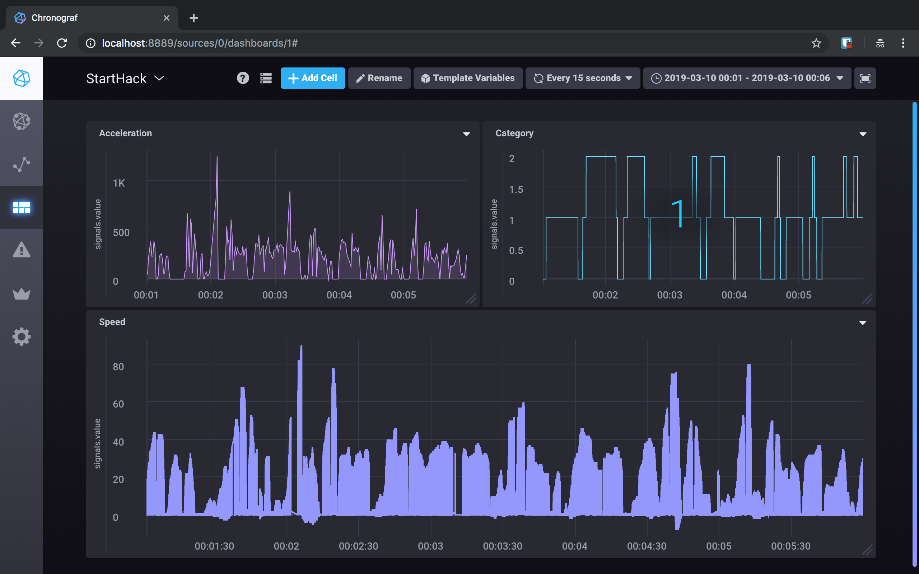
Task: Open Template Variables
Action: 467,78
